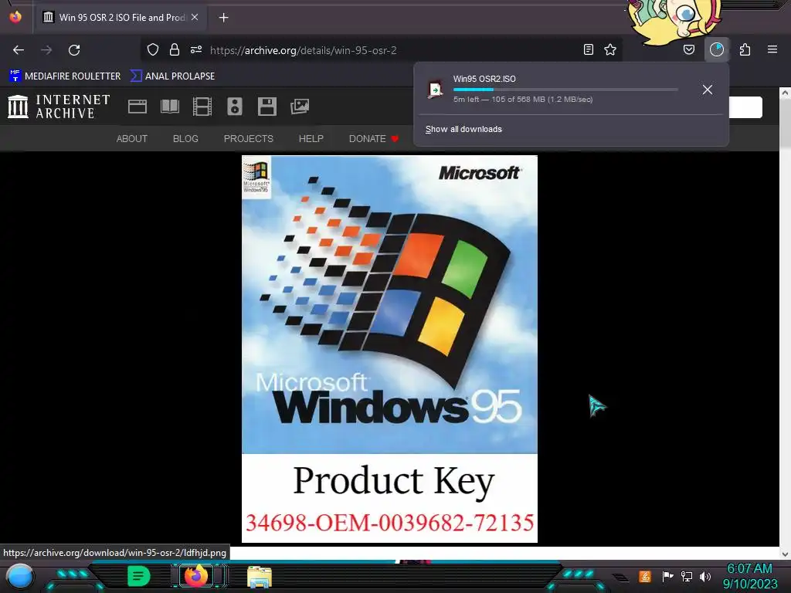Viewport: 791px width, 593px height.
Task: Open a new browser tab
Action: click(x=223, y=18)
